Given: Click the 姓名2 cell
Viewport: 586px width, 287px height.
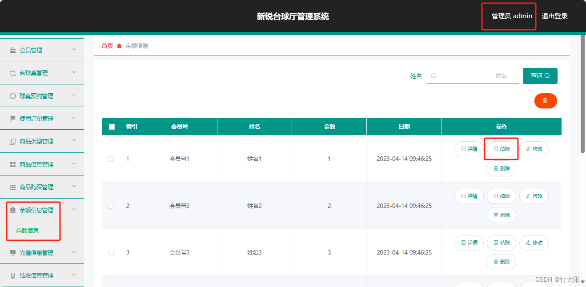Looking at the screenshot, I should click(x=254, y=206).
